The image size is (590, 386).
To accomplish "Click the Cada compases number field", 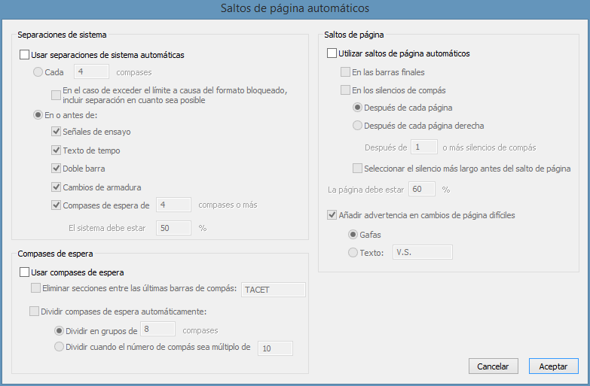I will click(91, 71).
